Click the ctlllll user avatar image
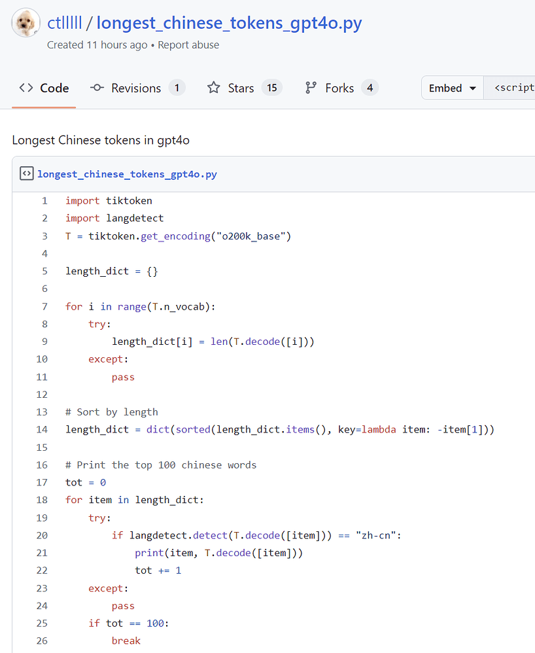Viewport: 535px width, 653px height. point(26,22)
